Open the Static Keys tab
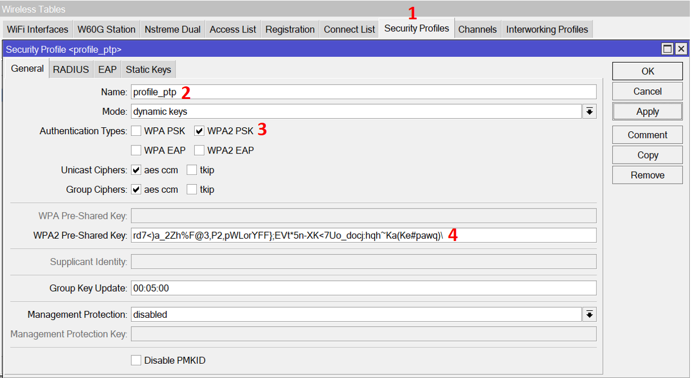 tap(149, 69)
